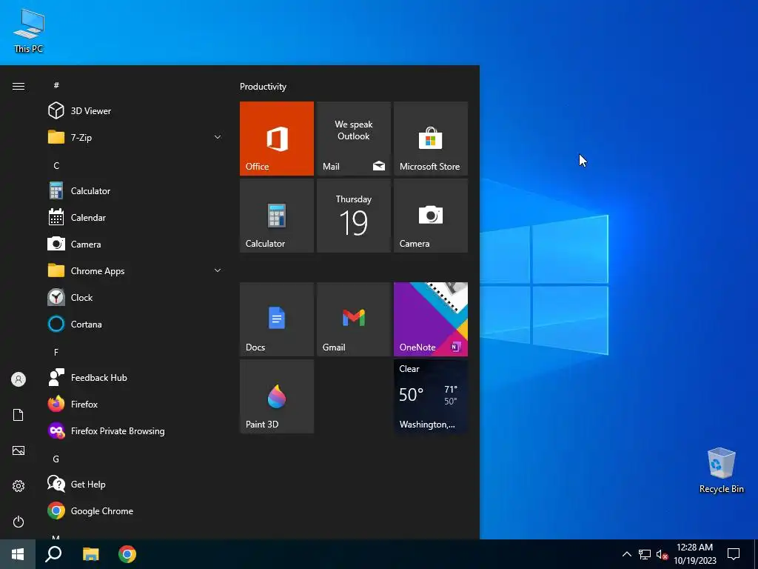This screenshot has height=569, width=758.
Task: Open Get Help app
Action: [x=135, y=484]
